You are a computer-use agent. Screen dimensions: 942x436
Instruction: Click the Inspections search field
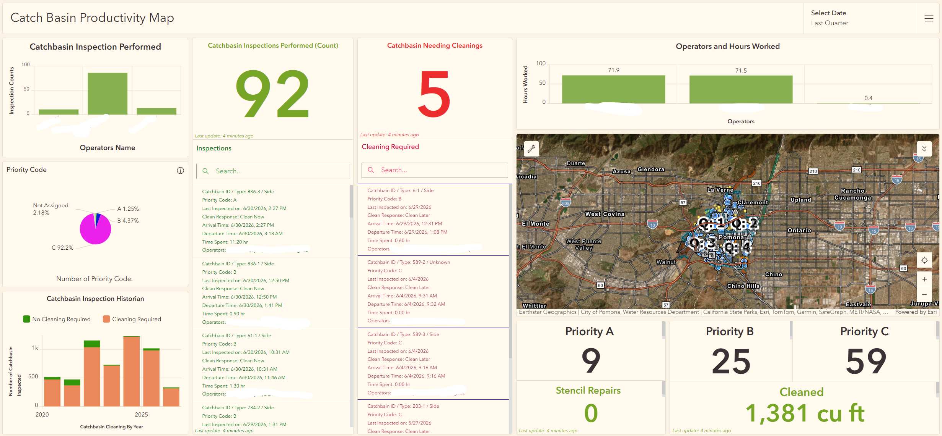click(273, 171)
